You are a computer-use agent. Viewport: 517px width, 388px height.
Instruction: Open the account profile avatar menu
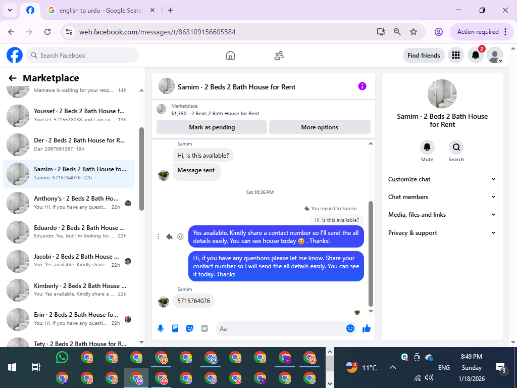click(x=495, y=55)
